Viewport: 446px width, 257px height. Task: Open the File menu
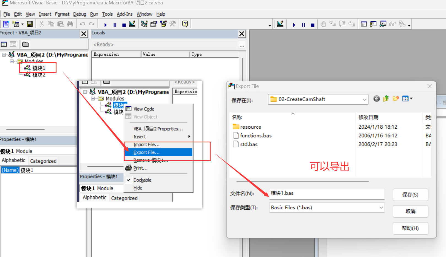(7, 14)
